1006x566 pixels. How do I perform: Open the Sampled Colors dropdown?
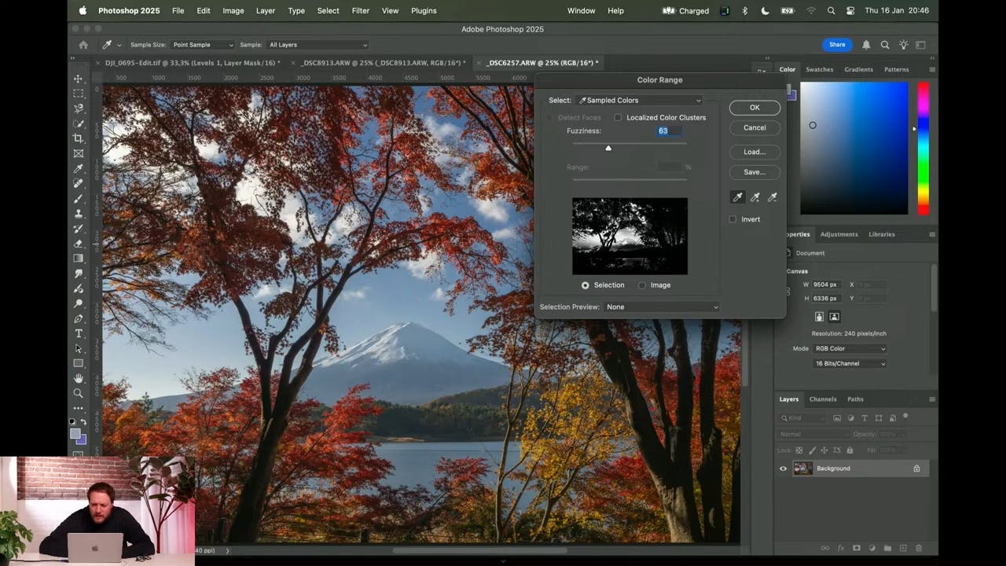pos(639,100)
